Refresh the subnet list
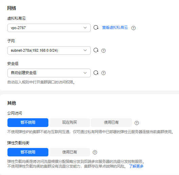This screenshot has height=175, width=179. (96, 50)
